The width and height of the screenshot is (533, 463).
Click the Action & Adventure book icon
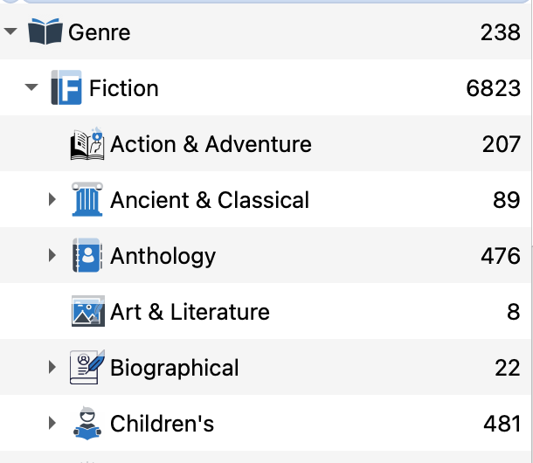click(x=87, y=144)
